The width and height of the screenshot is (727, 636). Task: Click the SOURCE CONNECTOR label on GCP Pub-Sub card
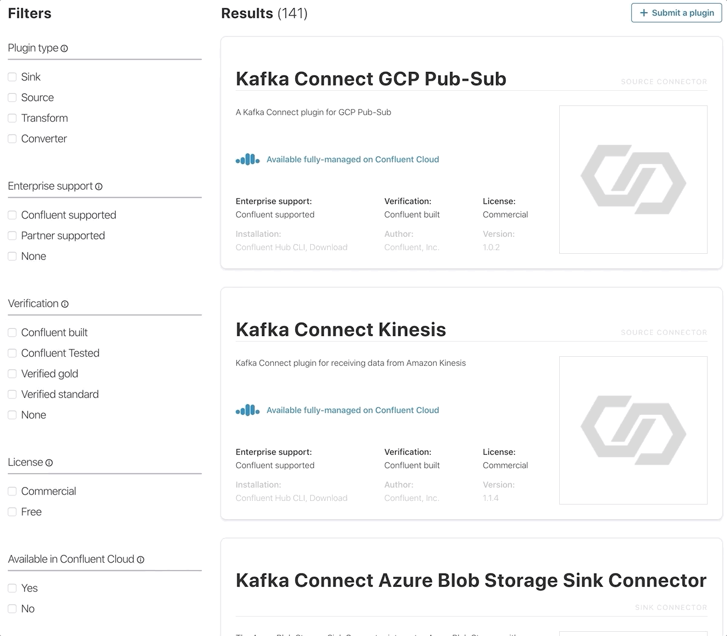(664, 82)
